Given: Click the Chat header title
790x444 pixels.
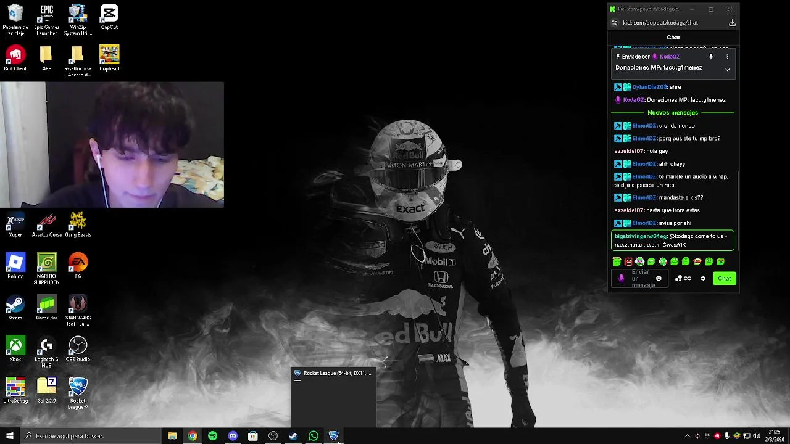Looking at the screenshot, I should click(673, 37).
